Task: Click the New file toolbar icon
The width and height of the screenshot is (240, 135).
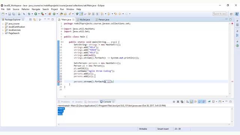Action: coord(3,14)
